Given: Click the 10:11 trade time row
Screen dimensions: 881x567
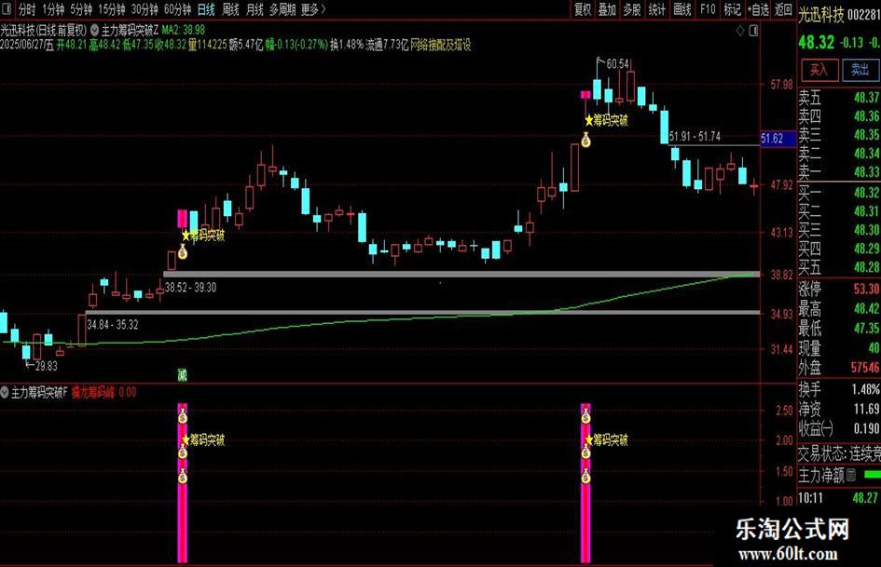Looking at the screenshot, I should point(839,497).
